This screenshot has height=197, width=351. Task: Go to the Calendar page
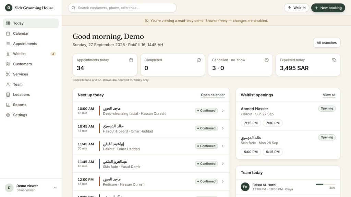[x=31, y=34]
